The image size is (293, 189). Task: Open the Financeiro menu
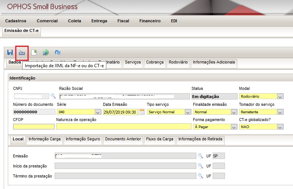150,21
